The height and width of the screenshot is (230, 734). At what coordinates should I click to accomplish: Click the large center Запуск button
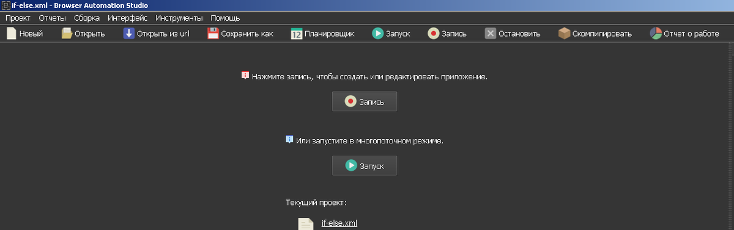[365, 165]
